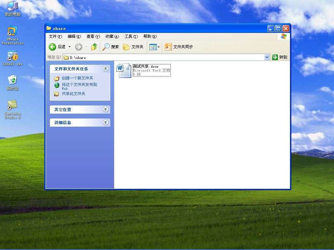Open the Search (搜索) magnifier tool
Image resolution: width=334 pixels, height=250 pixels.
click(x=110, y=47)
